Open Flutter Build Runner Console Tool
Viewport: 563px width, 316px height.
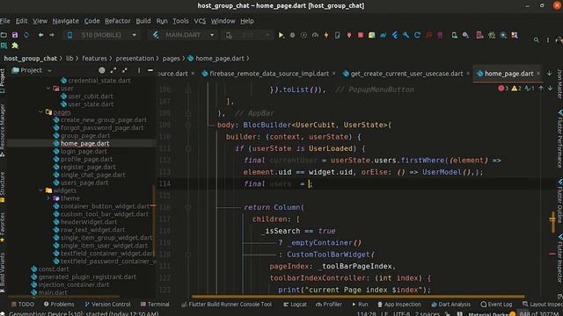tap(226, 305)
